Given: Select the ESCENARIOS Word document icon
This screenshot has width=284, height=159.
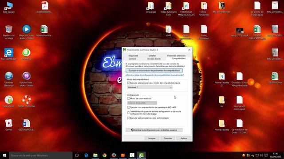Looking at the screenshot, I should [27, 125].
